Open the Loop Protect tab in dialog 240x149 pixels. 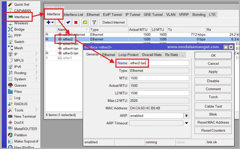click(128, 55)
